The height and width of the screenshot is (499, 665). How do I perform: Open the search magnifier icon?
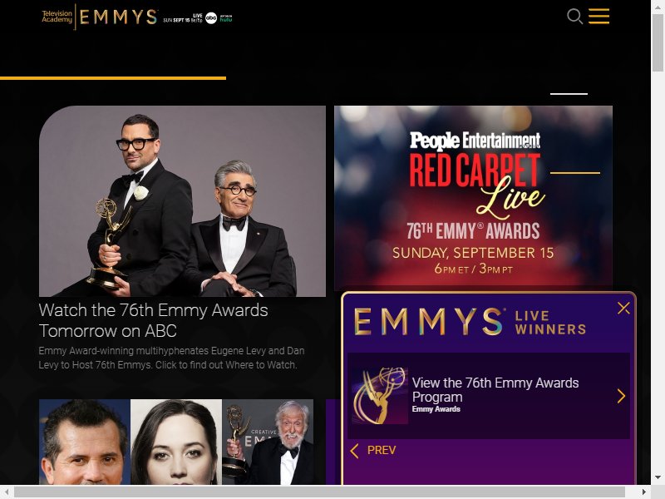[574, 17]
